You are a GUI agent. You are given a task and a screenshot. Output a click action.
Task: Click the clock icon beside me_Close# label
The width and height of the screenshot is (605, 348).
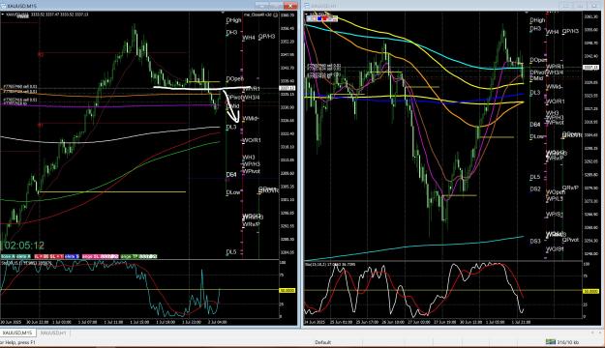tap(275, 14)
